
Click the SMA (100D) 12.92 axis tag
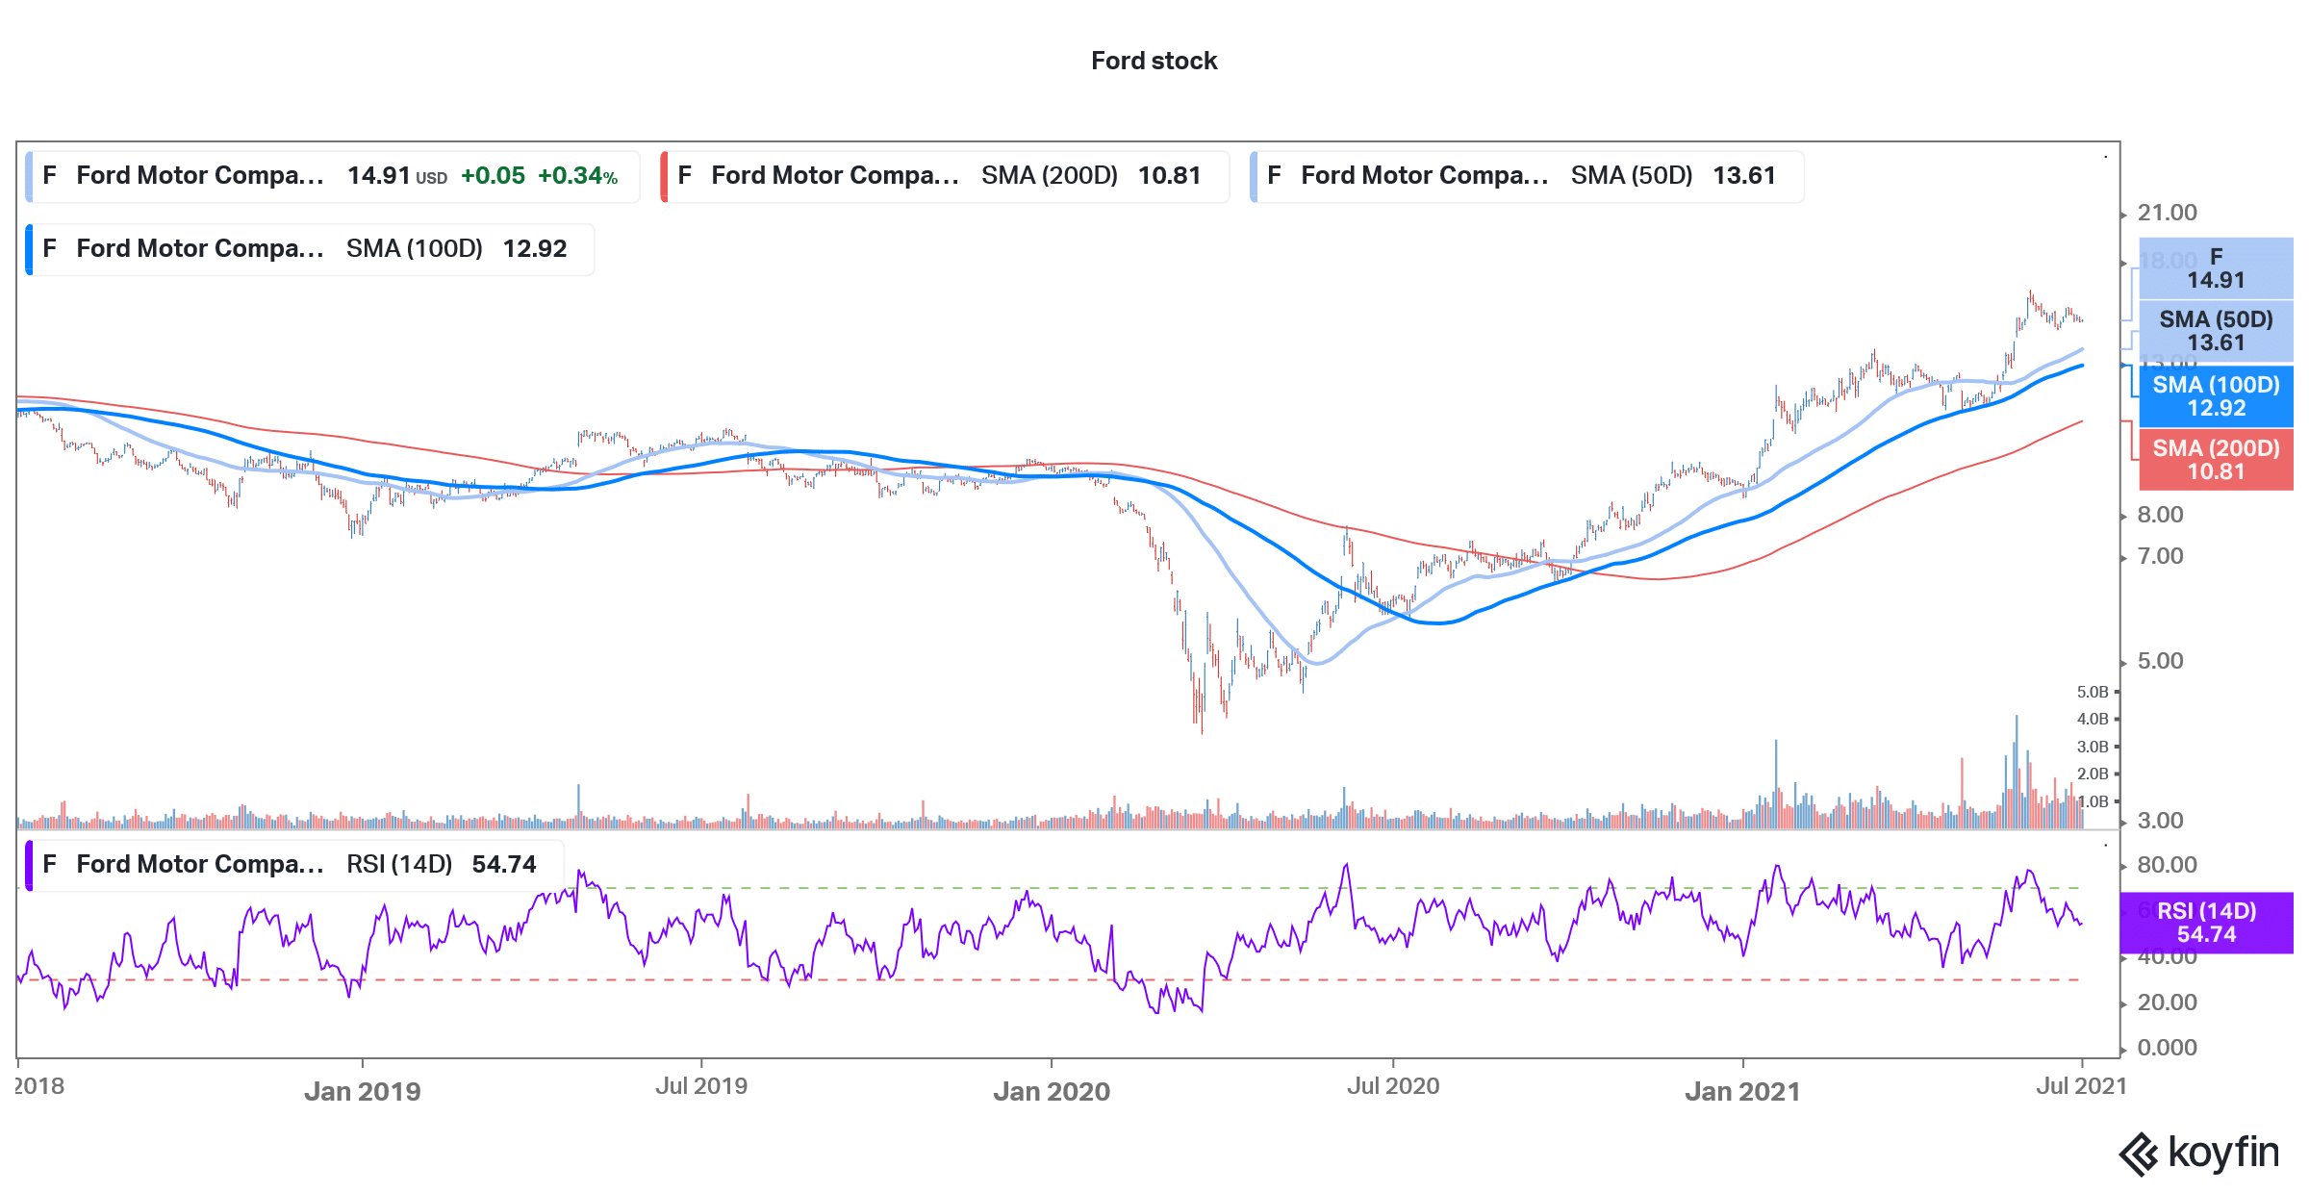click(2216, 396)
